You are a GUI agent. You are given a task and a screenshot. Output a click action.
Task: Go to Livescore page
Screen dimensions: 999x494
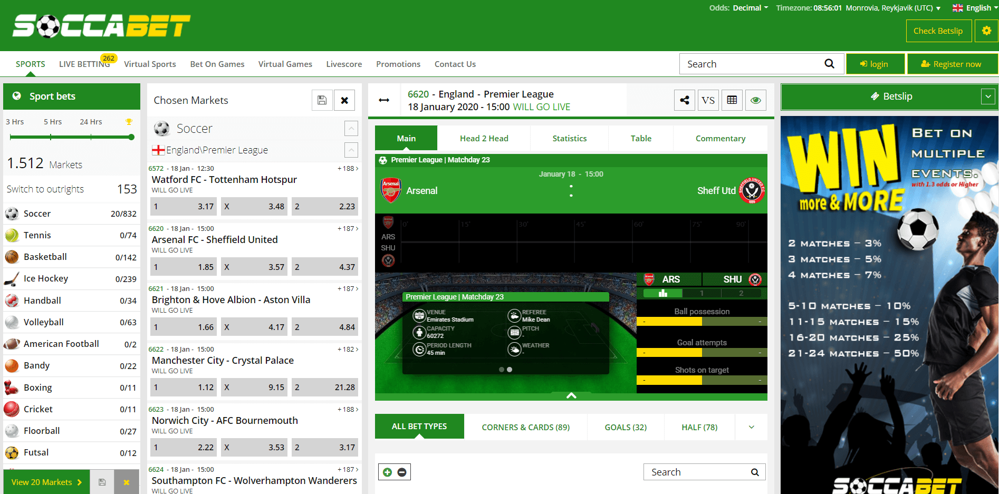pyautogui.click(x=344, y=64)
